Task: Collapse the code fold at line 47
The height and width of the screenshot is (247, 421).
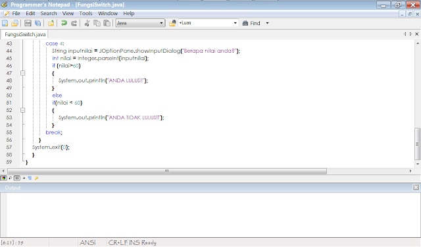Action: tap(23, 73)
